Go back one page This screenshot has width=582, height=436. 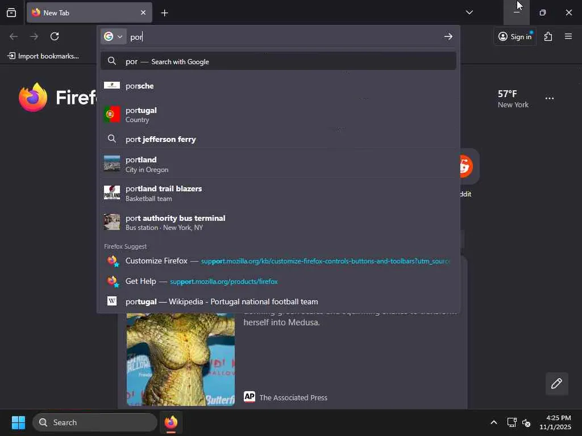click(14, 36)
